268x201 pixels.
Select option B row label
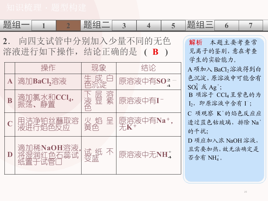[x=10, y=101]
